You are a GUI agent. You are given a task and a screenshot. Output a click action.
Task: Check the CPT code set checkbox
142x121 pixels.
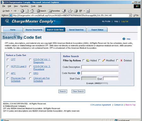coord(8,60)
